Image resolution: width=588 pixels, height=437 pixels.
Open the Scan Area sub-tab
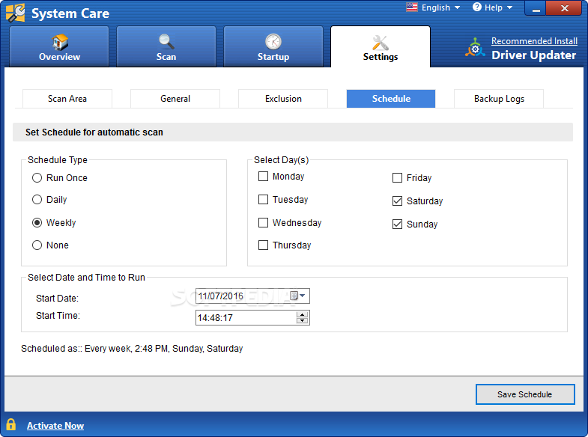67,99
